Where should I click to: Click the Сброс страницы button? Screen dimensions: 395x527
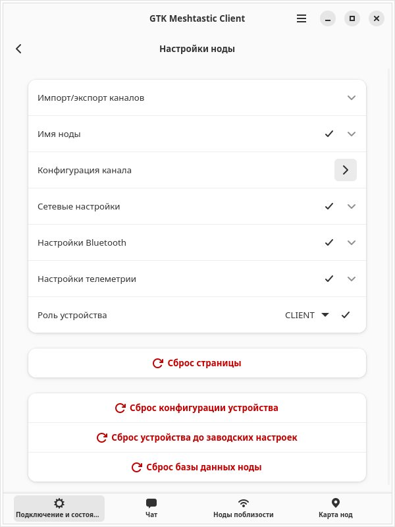click(x=197, y=363)
